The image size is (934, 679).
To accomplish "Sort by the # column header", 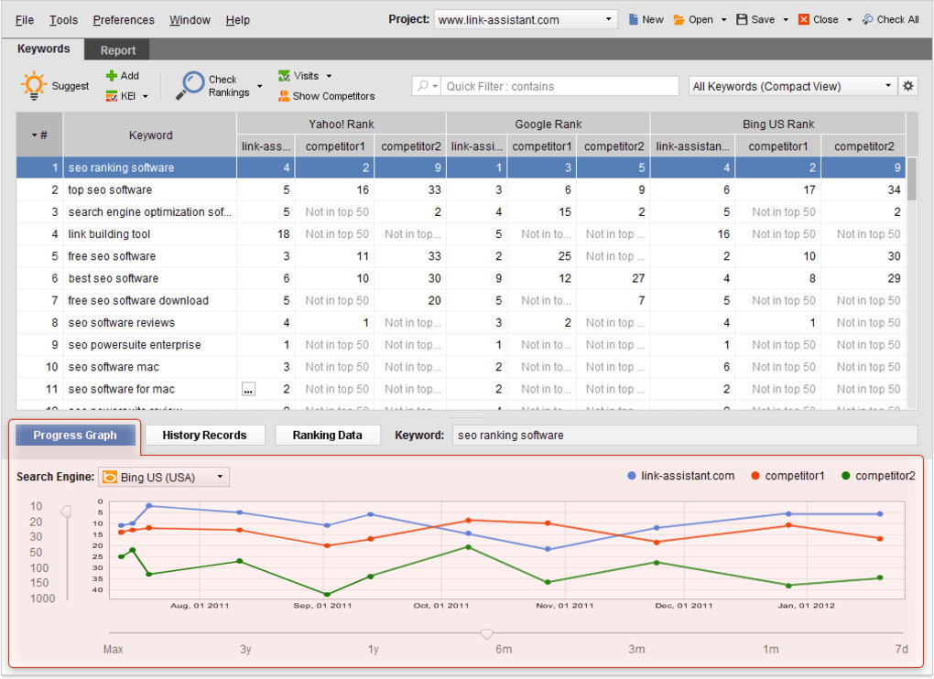I will coord(39,135).
